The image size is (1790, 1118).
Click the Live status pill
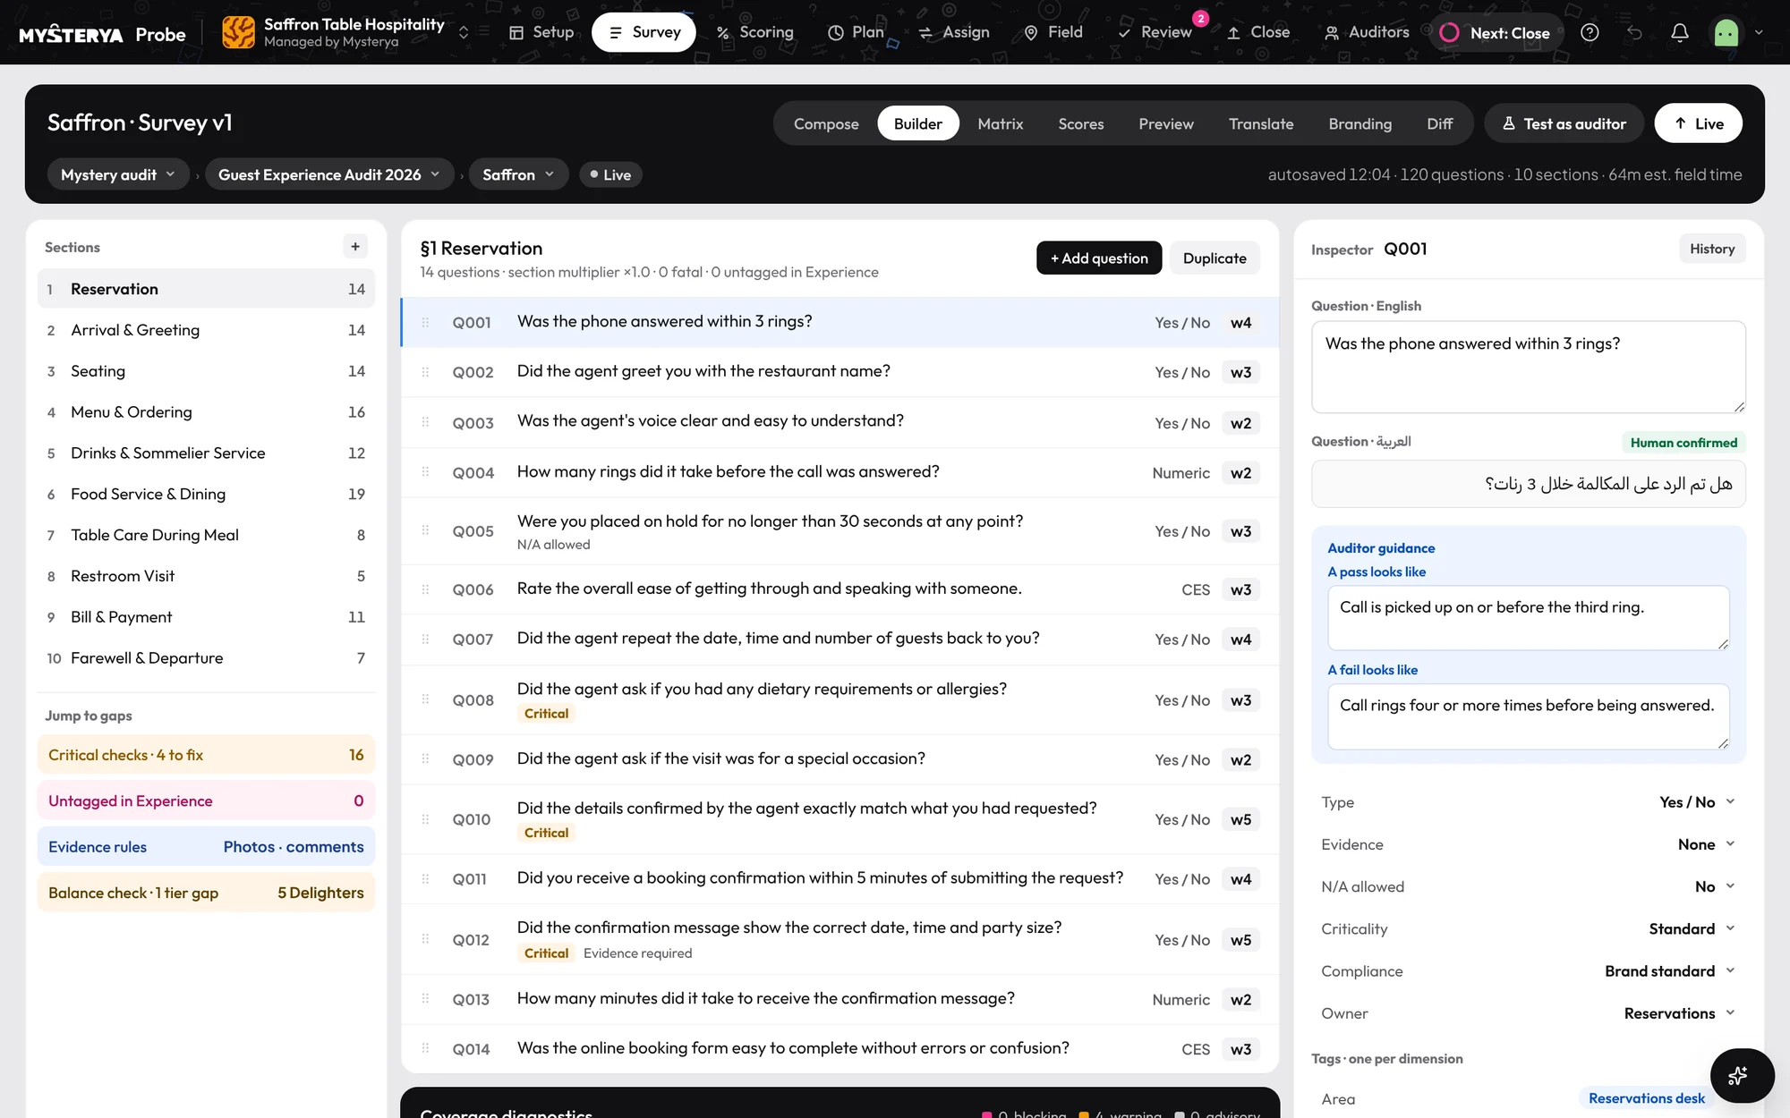(610, 174)
